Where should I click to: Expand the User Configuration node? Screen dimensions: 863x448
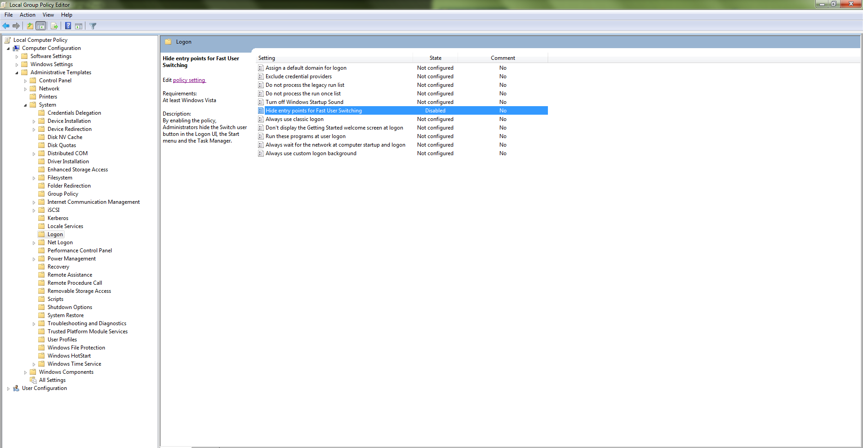click(8, 389)
